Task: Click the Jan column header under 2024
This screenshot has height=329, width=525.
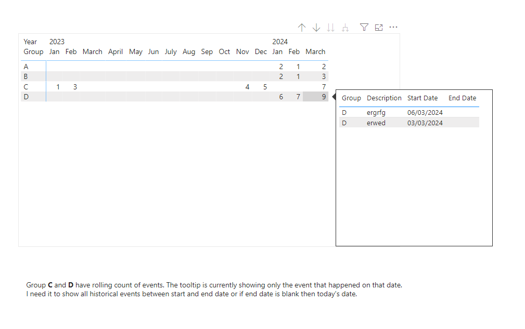Action: point(277,52)
